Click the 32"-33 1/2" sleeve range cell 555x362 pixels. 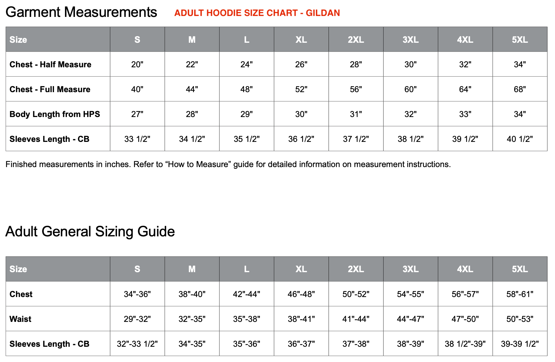pyautogui.click(x=137, y=344)
